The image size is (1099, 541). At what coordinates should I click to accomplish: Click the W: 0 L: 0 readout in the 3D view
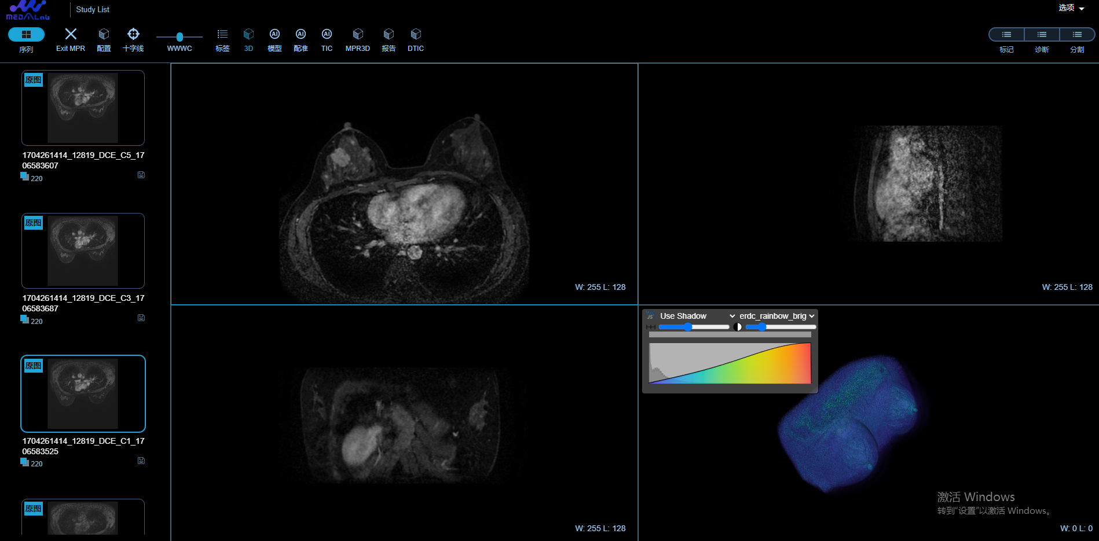coord(1076,528)
